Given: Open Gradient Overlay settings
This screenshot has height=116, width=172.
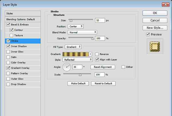Looking at the screenshot, I should (20, 68).
